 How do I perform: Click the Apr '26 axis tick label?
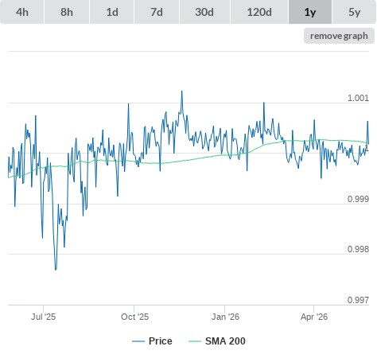[314, 317]
